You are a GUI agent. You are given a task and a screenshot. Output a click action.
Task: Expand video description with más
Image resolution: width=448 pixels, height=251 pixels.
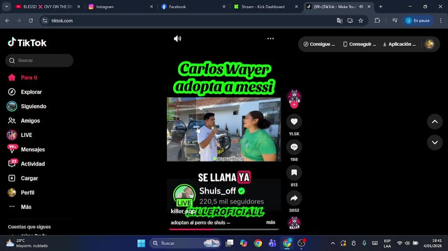pos(271,222)
